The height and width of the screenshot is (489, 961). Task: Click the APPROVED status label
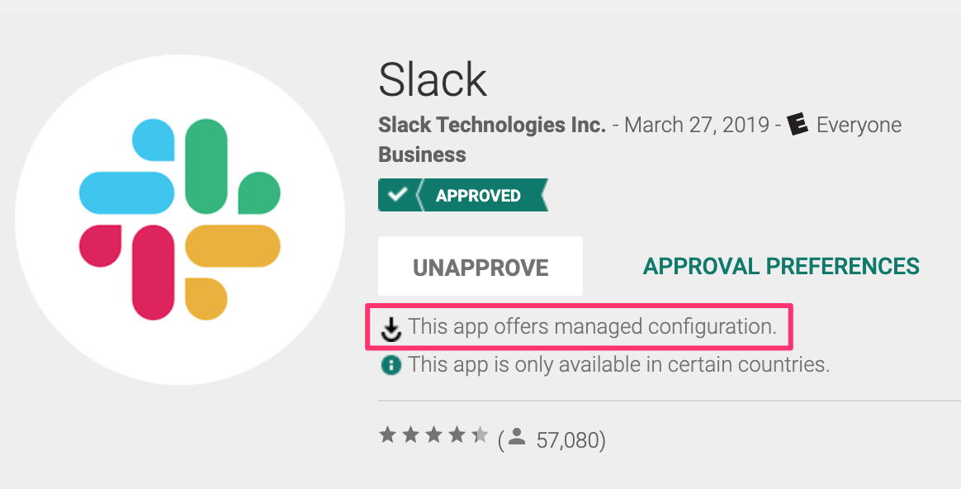[x=478, y=196]
